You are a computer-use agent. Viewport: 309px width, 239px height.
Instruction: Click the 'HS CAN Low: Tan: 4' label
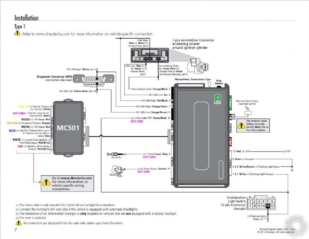tap(159, 95)
